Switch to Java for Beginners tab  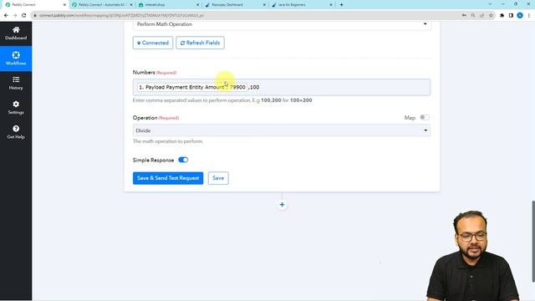pyautogui.click(x=303, y=5)
